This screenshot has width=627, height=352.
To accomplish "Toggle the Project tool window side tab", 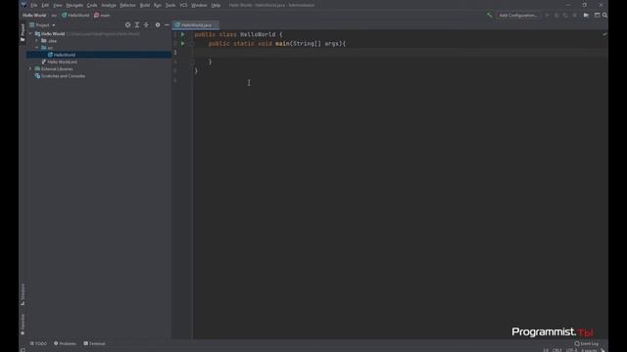I will 23,32.
